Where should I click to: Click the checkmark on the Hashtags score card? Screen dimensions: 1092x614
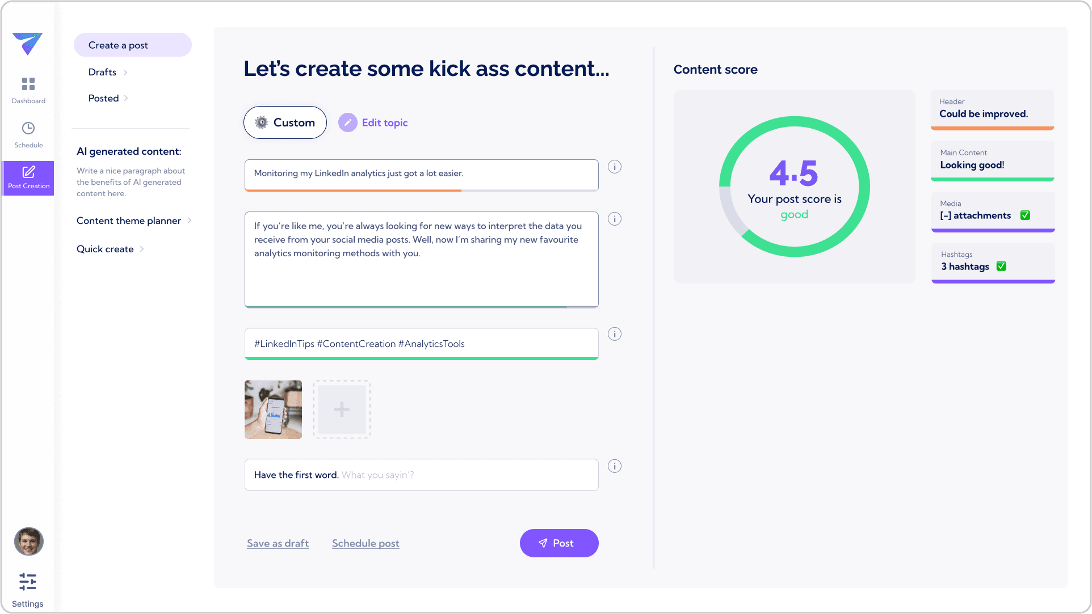[1002, 266]
